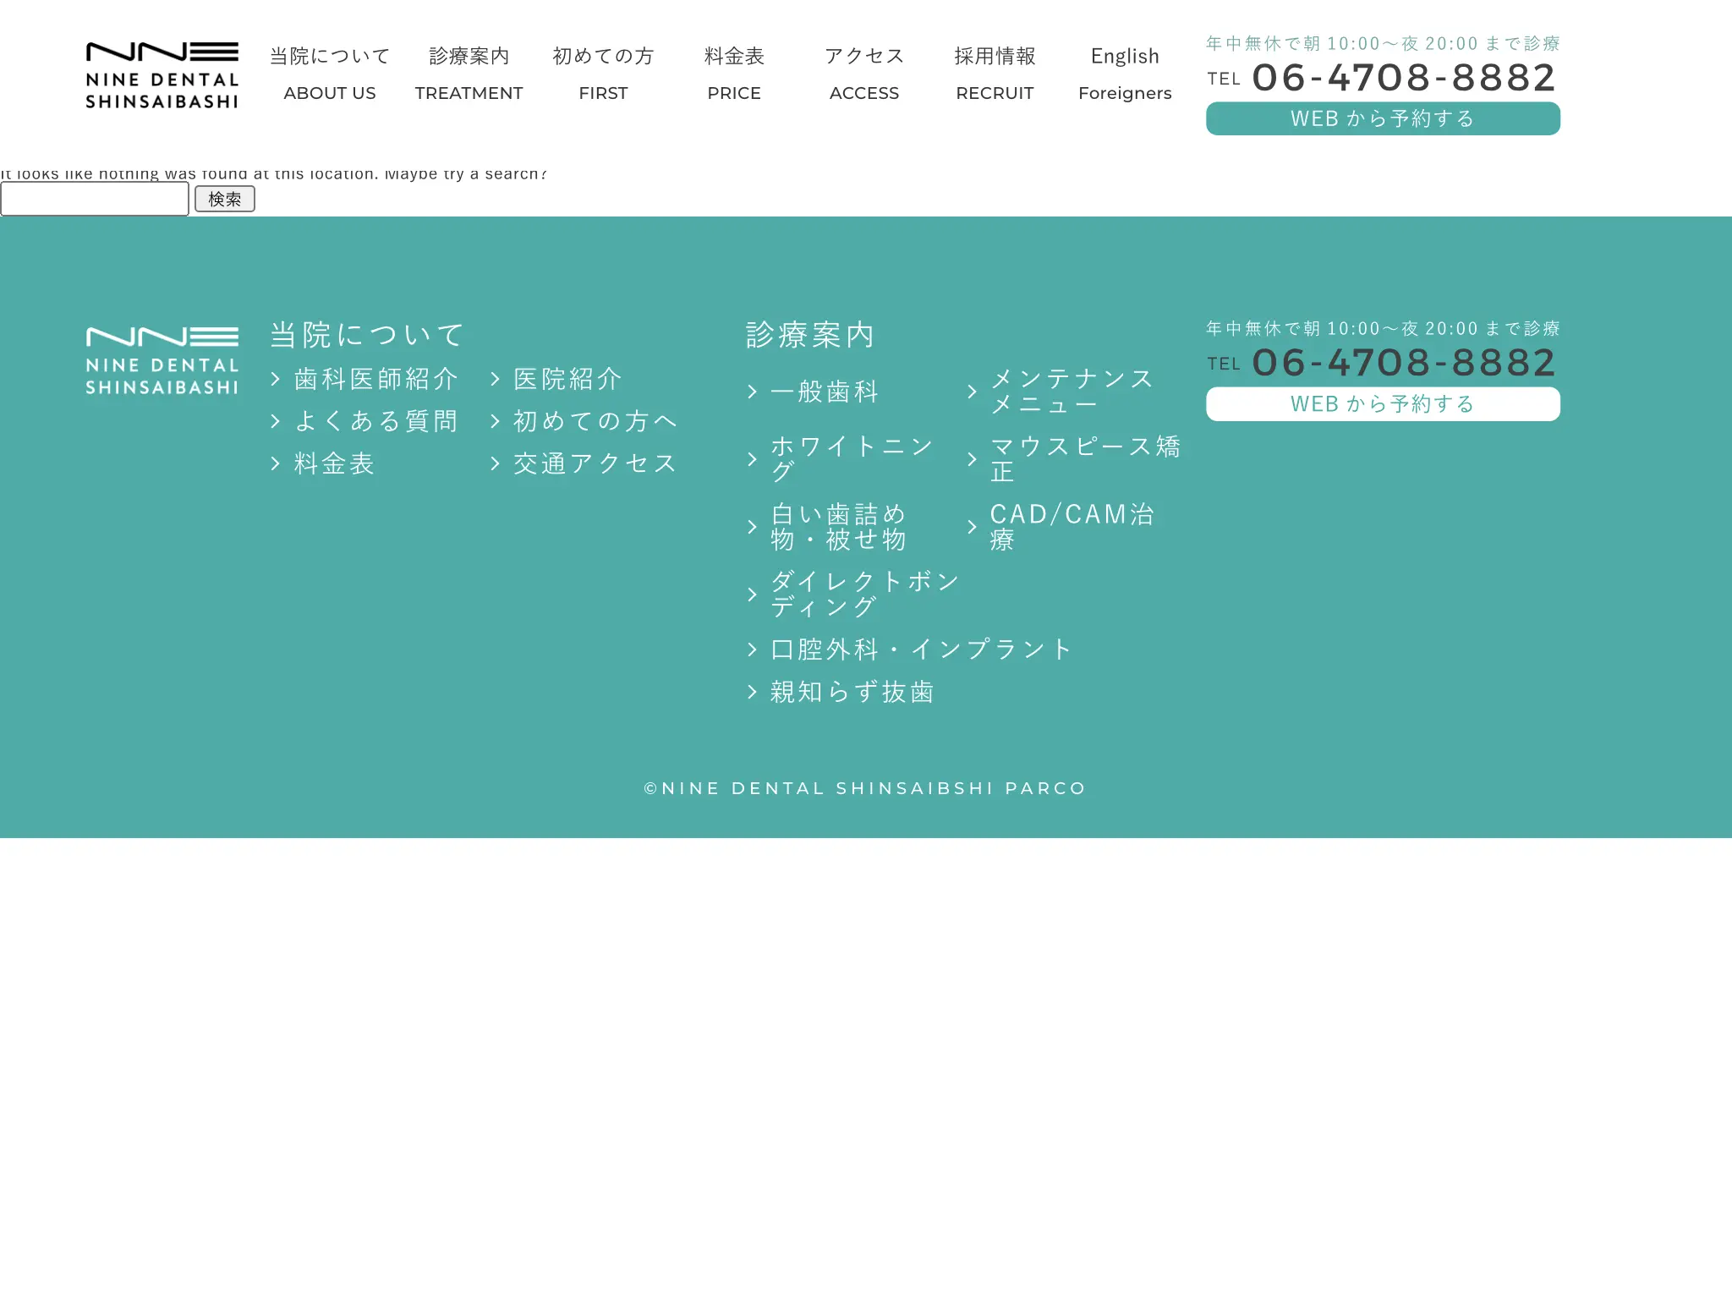Open the footer 一般歯科 link
This screenshot has width=1732, height=1299.
tap(825, 392)
